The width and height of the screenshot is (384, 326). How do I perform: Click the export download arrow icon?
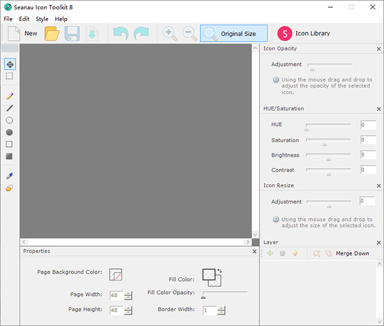(x=92, y=34)
